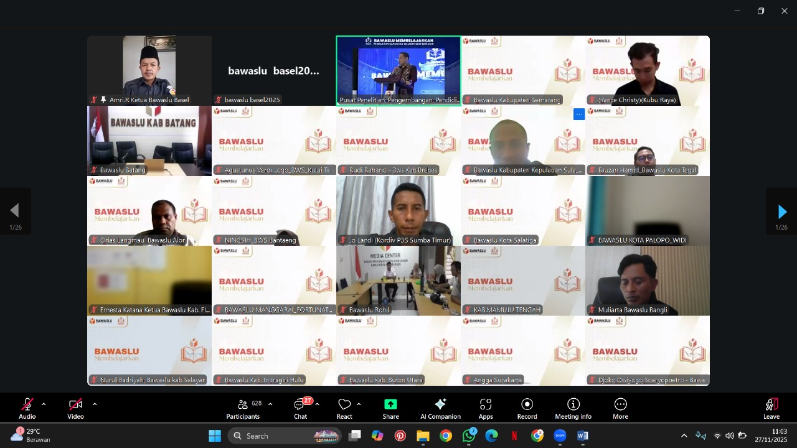Screen dimensions: 797x448
Task: Expand audio options chevron next to Audio
Action: click(44, 404)
